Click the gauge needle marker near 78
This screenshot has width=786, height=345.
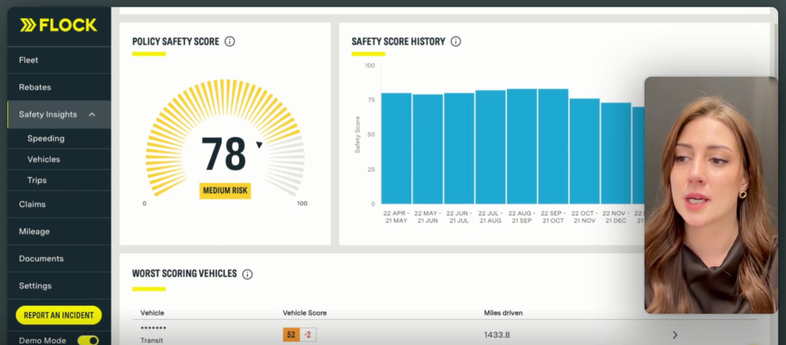click(259, 145)
